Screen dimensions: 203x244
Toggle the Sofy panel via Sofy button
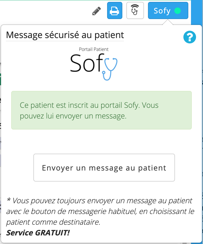168,10
